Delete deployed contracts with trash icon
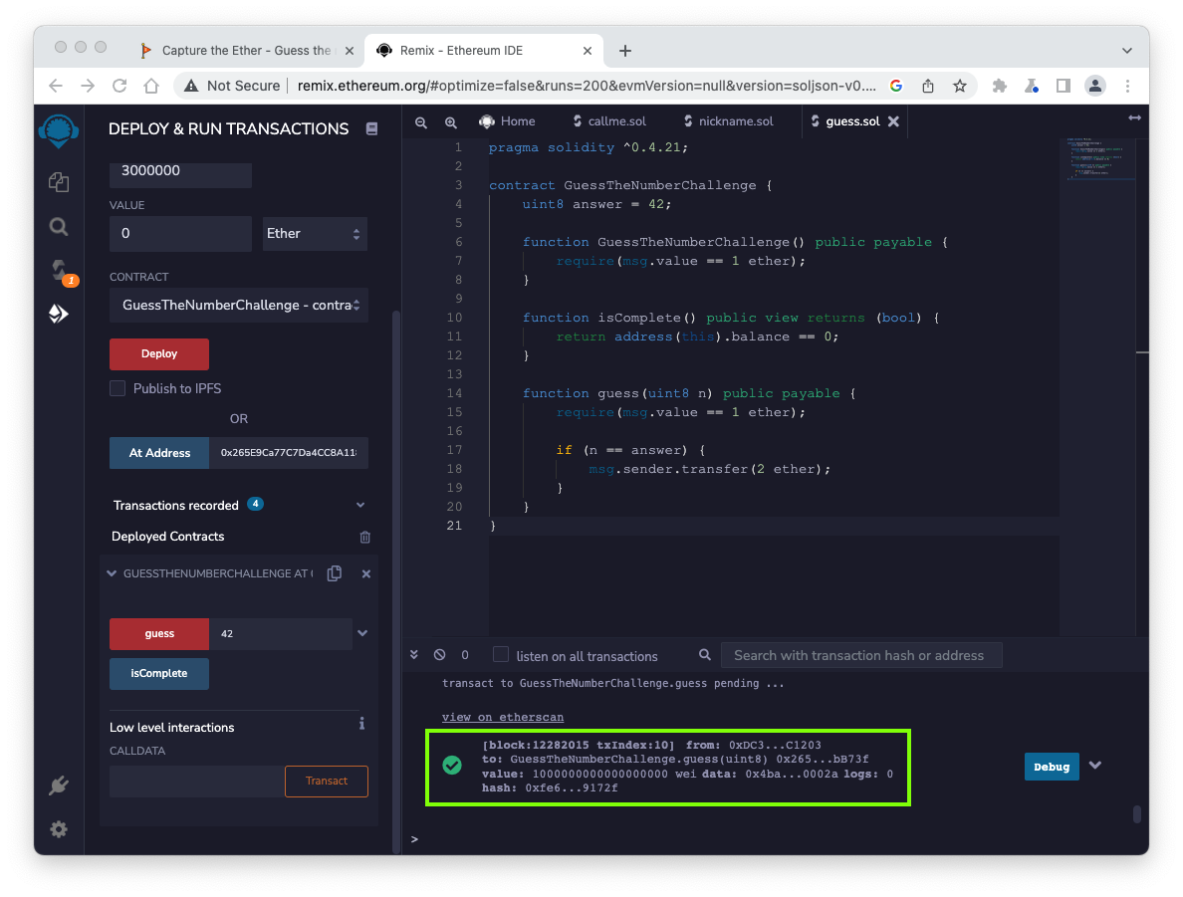The width and height of the screenshot is (1183, 897). 364,537
